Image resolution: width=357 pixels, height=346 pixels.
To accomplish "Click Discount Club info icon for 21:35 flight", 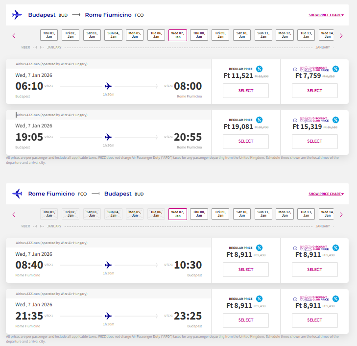I will (x=295, y=298).
